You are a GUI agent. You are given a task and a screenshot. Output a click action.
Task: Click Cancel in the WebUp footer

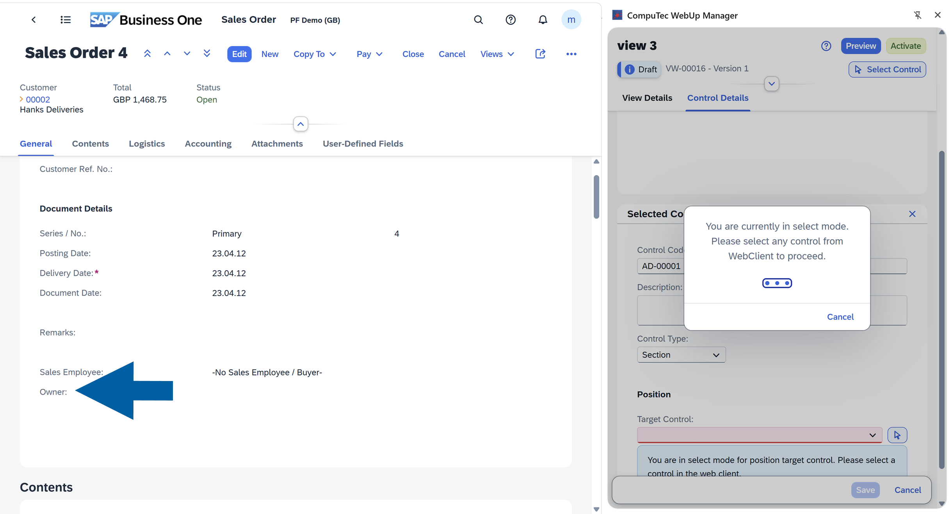[x=908, y=490]
